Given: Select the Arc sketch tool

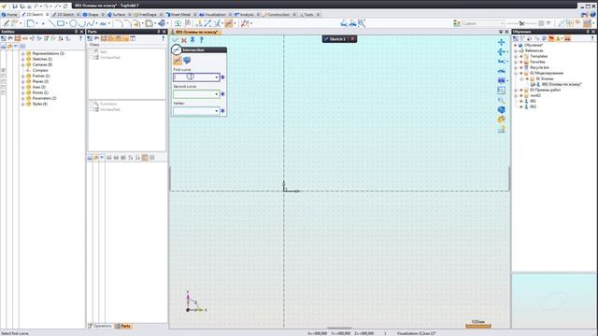Looking at the screenshot, I should (x=81, y=23).
